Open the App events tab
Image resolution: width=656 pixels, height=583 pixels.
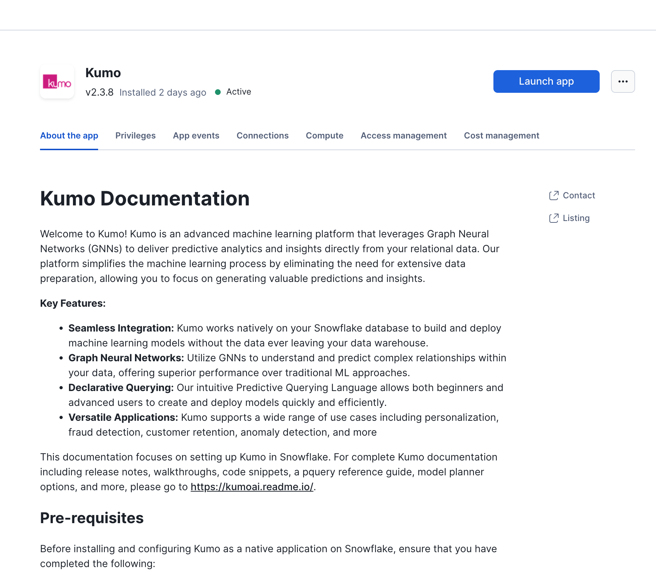(x=196, y=136)
